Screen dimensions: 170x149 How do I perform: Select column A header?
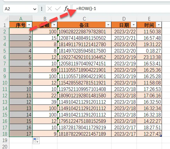tap(21, 19)
